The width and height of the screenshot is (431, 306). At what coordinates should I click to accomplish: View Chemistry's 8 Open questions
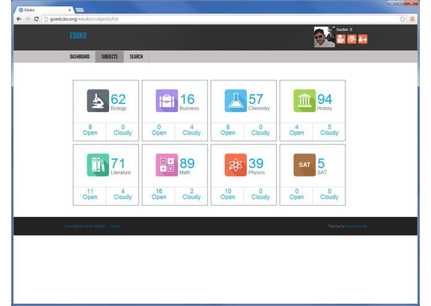click(x=228, y=130)
